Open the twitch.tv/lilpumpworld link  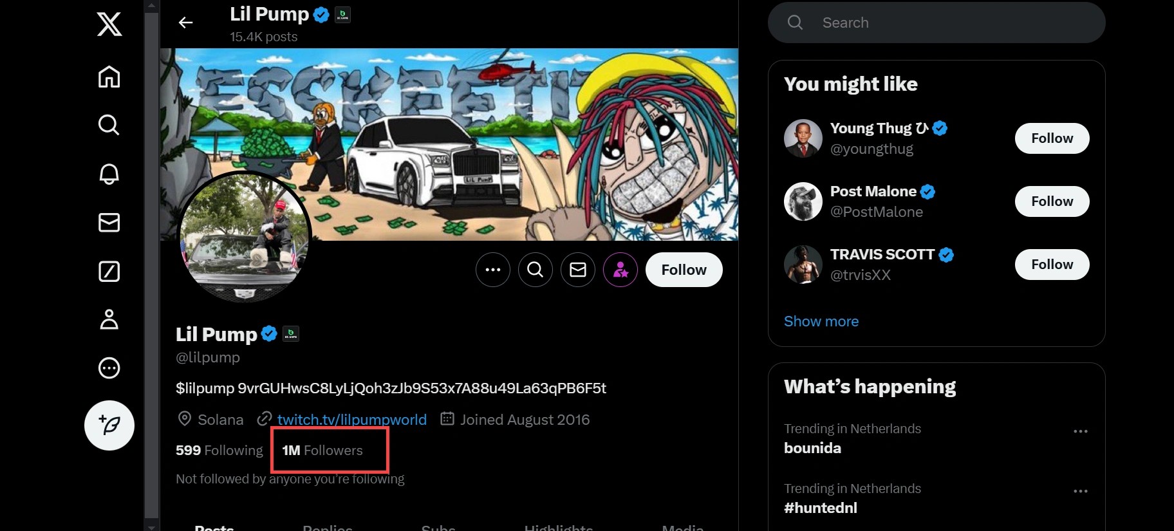pyautogui.click(x=351, y=420)
